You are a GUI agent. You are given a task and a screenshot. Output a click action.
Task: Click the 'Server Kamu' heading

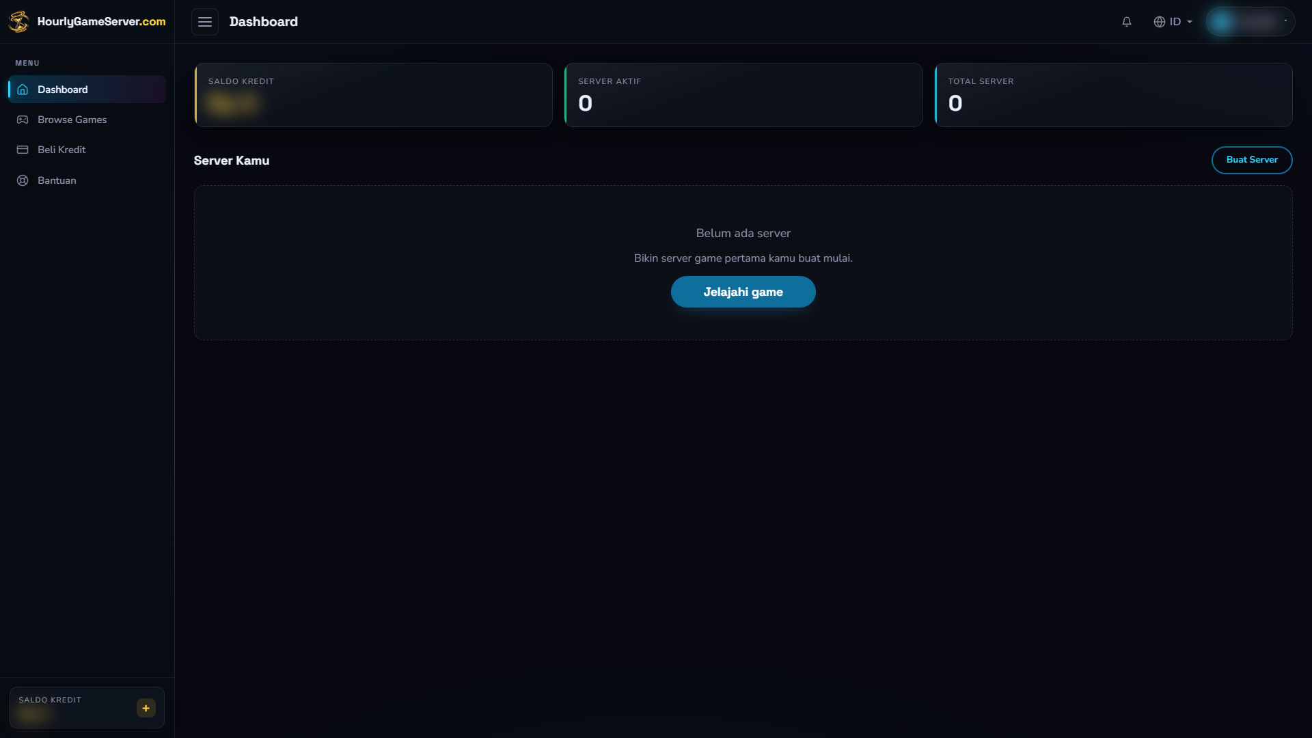(231, 161)
